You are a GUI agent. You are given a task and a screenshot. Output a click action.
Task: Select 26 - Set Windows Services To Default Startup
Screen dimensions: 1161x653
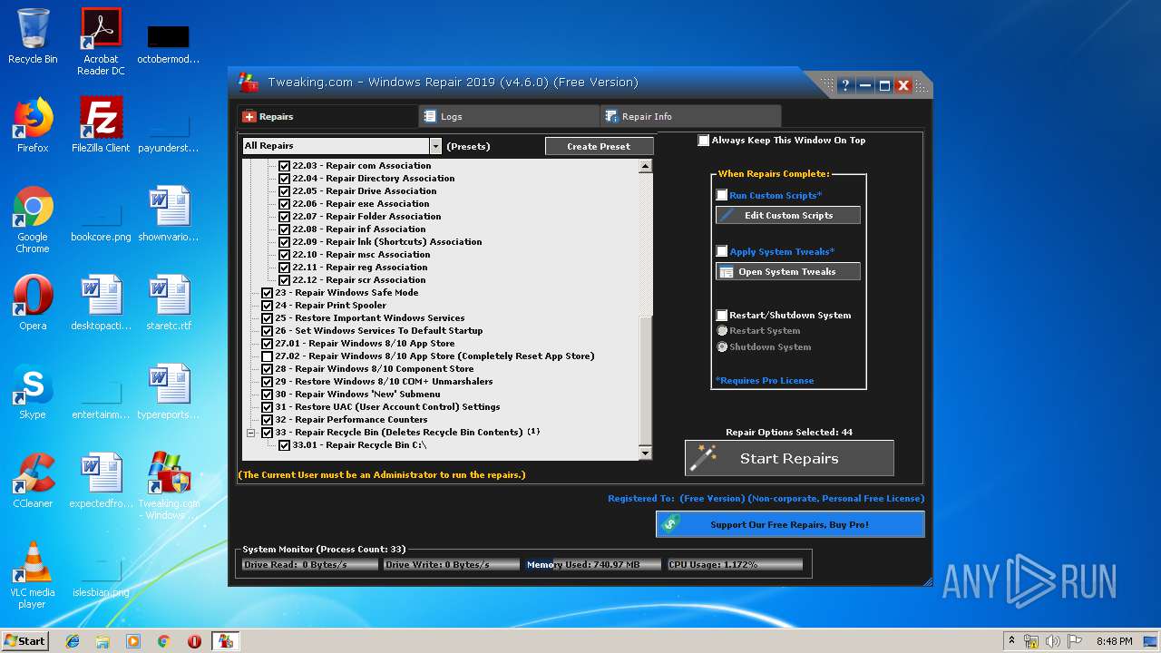coord(379,331)
